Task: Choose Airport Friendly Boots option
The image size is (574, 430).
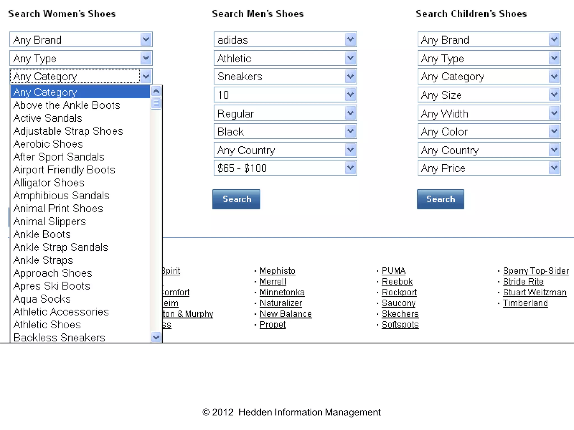Action: point(80,170)
